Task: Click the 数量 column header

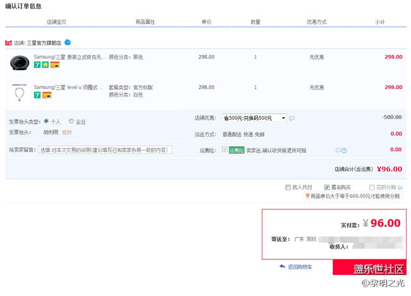Action: pos(255,22)
